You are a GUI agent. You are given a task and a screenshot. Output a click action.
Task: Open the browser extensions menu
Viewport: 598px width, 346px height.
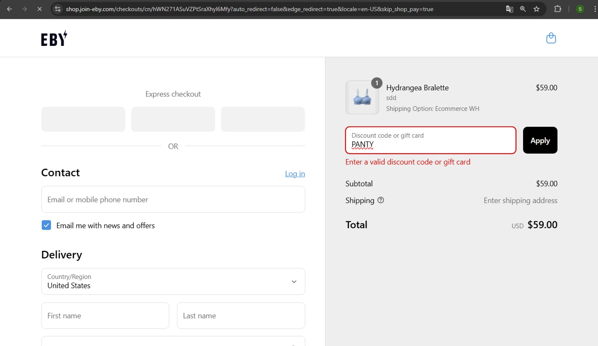coord(558,9)
